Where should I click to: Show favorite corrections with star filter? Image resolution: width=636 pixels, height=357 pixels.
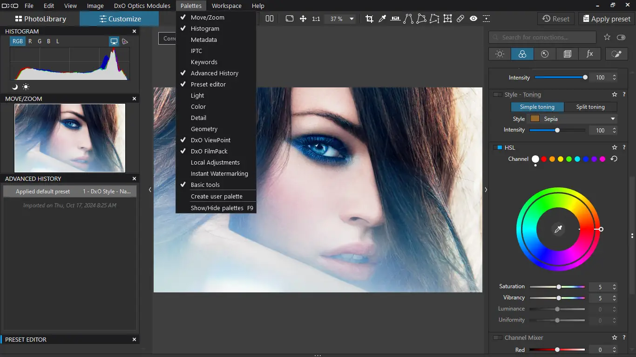tap(607, 37)
